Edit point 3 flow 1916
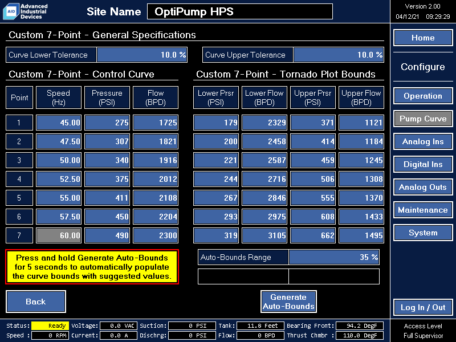The height and width of the screenshot is (342, 456). point(156,160)
